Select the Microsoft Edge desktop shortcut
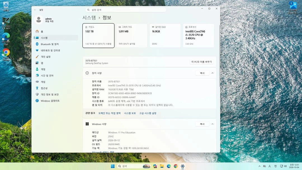The height and width of the screenshot is (170, 302). click(6, 39)
